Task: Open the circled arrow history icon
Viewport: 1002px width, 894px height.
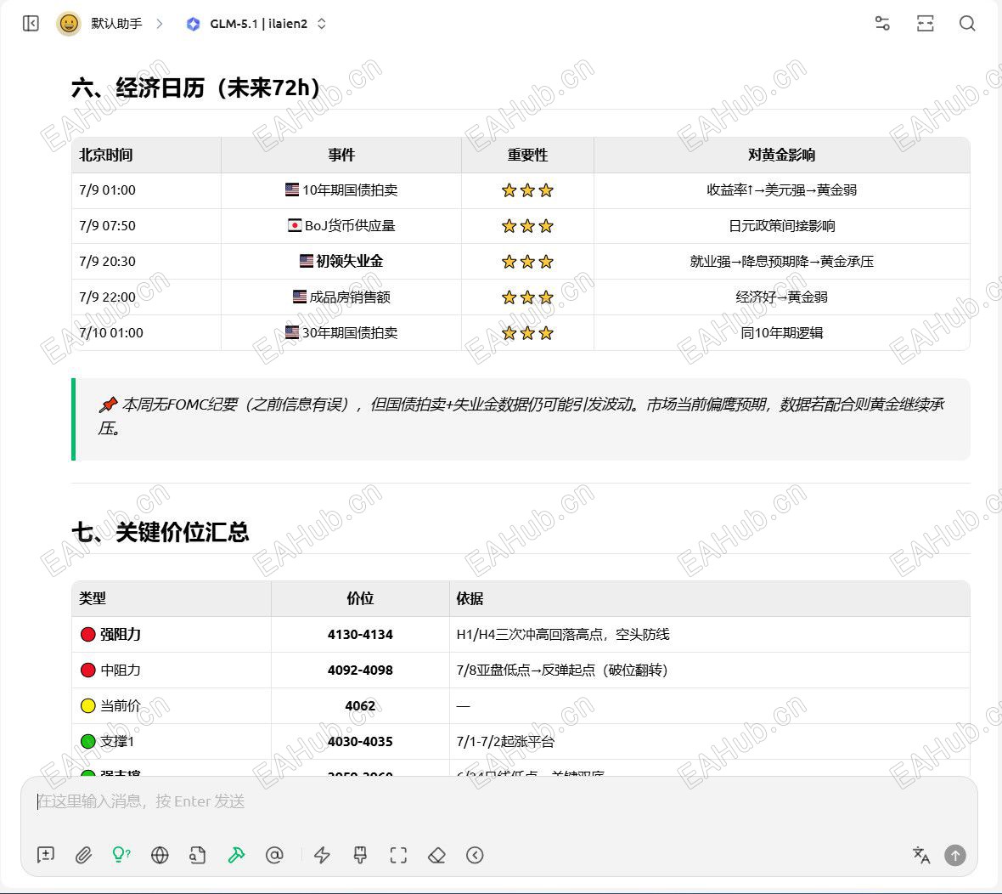Action: pyautogui.click(x=475, y=855)
